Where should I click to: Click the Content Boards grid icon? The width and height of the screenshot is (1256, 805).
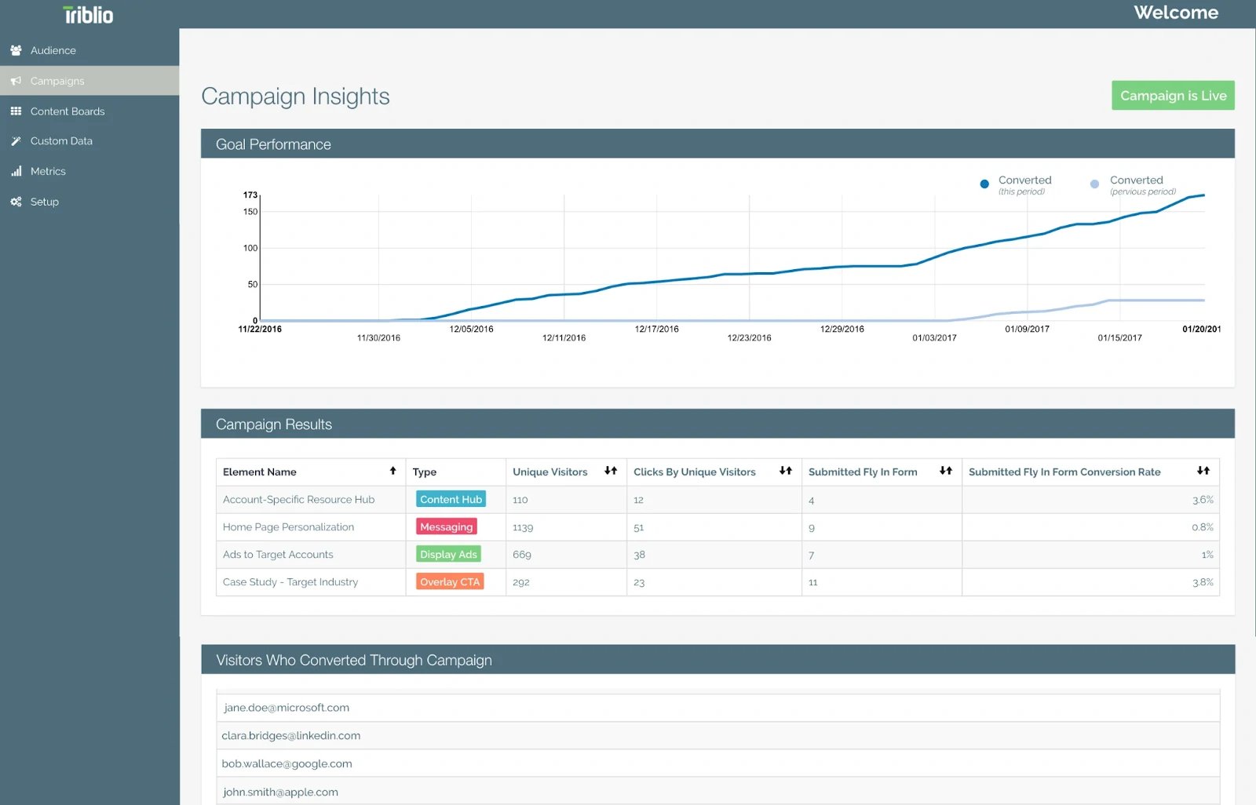pos(16,111)
